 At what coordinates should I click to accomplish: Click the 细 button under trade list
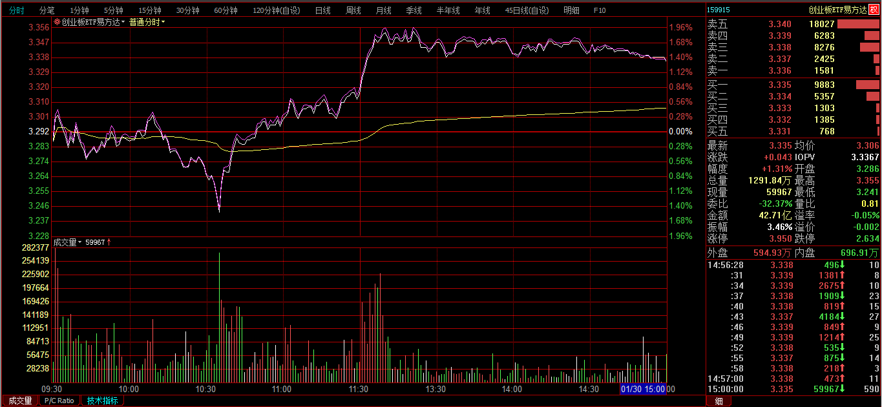[719, 401]
